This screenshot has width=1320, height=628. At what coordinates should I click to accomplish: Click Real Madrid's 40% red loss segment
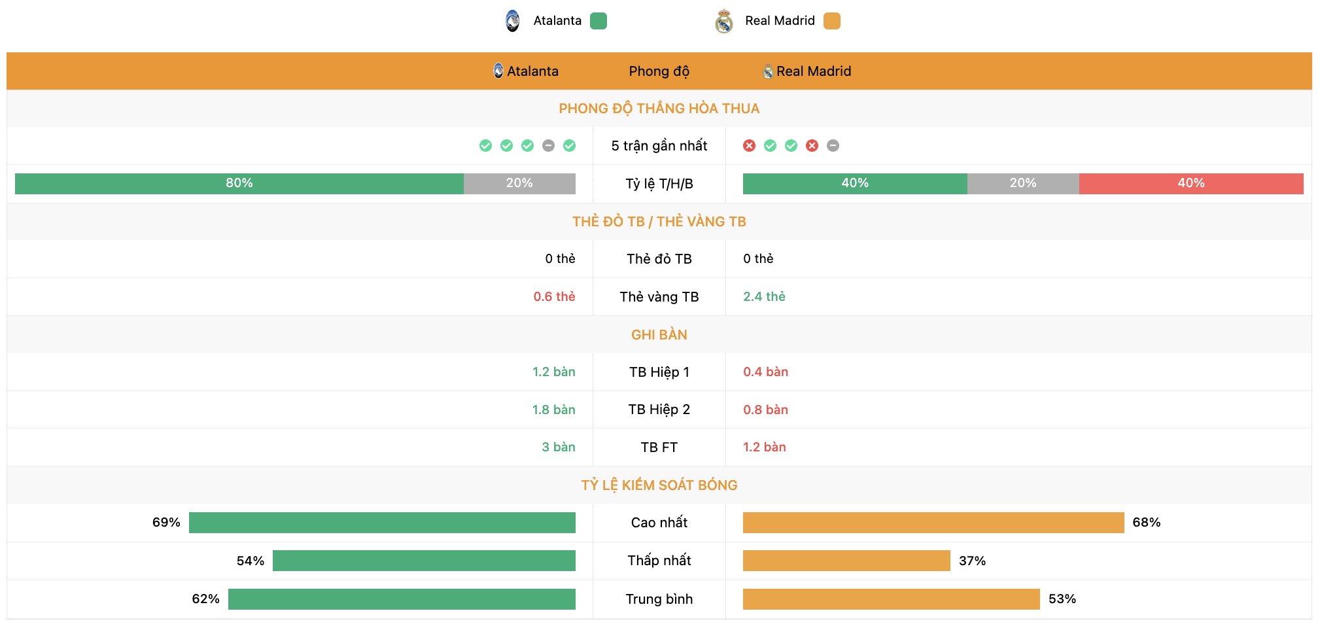pyautogui.click(x=1191, y=184)
